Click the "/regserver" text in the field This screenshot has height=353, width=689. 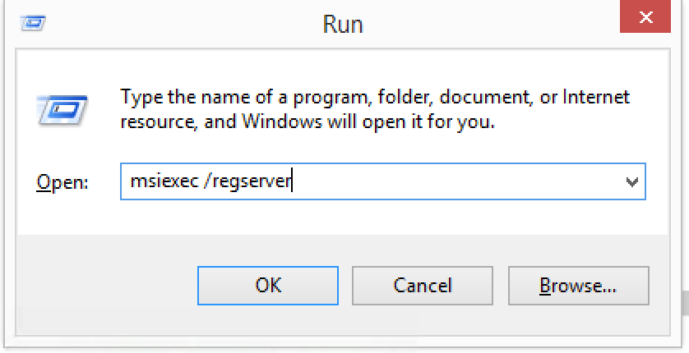pyautogui.click(x=251, y=181)
